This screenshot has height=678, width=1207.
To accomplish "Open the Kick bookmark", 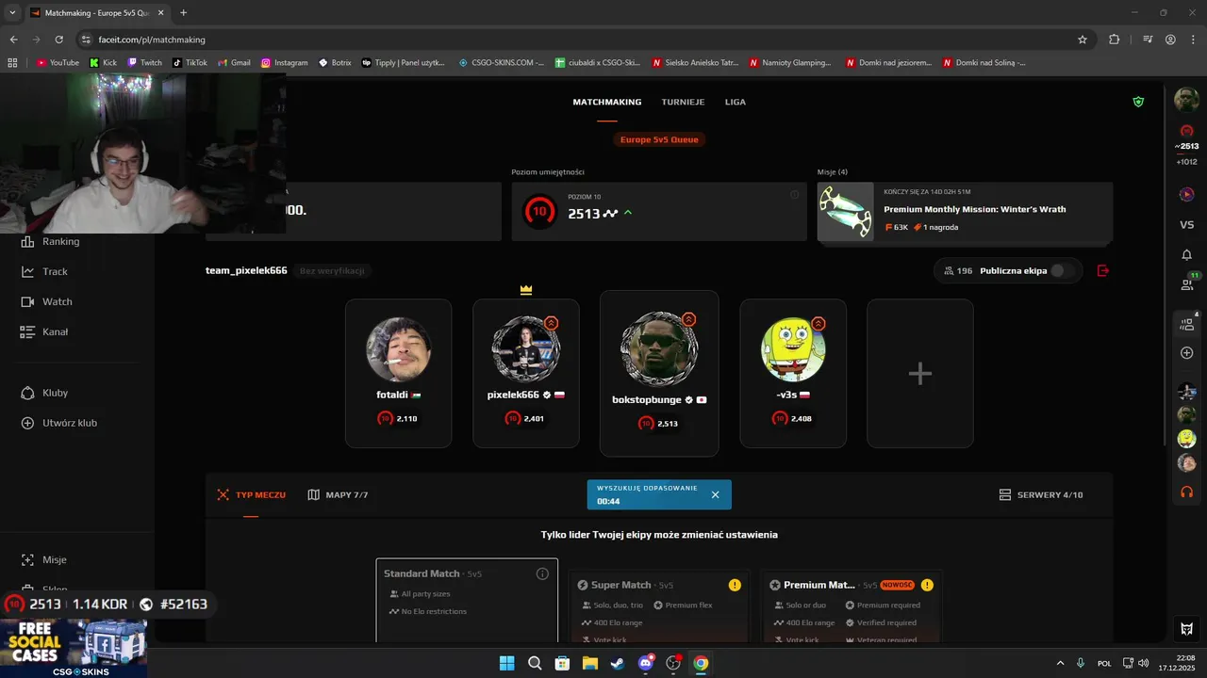I will (103, 63).
